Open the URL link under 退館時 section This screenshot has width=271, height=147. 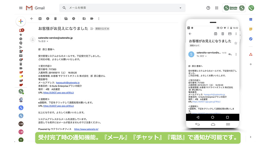pos(59,106)
